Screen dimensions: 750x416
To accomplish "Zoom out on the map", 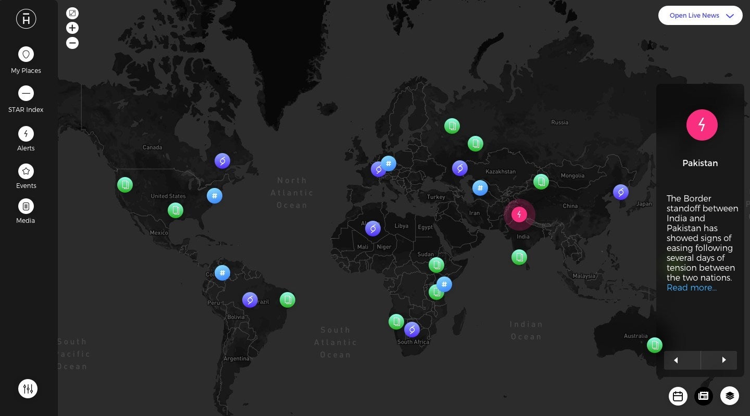I will click(72, 43).
